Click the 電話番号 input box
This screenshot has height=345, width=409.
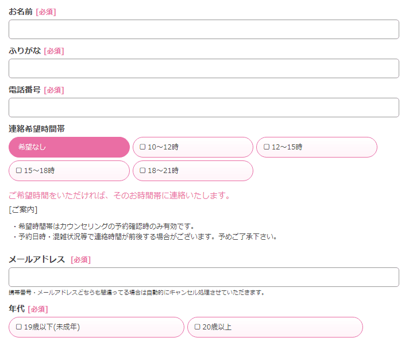click(x=203, y=108)
